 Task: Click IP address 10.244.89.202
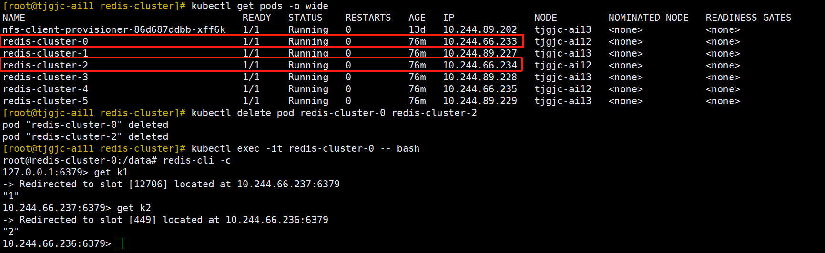(x=480, y=29)
